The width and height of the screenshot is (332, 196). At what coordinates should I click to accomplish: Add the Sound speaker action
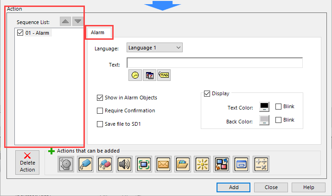pos(124,164)
